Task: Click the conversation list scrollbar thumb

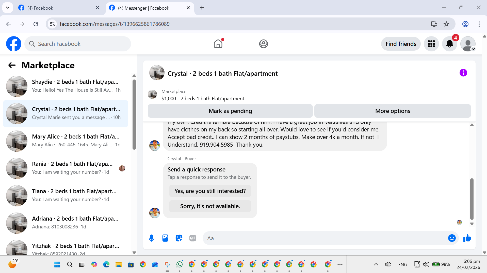Action: 134,114
